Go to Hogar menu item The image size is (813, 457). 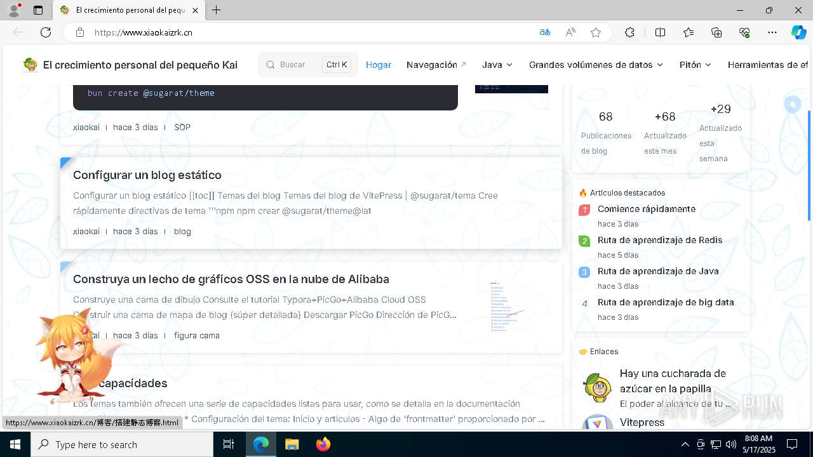pos(379,65)
